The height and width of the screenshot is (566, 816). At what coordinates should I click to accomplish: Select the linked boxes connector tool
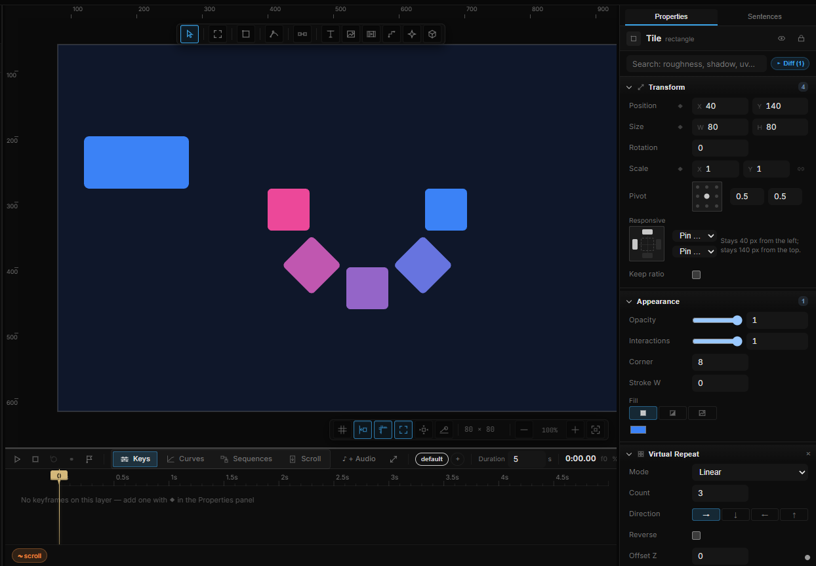[x=302, y=34]
